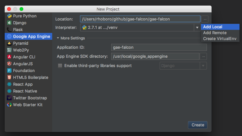The image size is (242, 136).
Task: Click the Create button
Action: pyautogui.click(x=198, y=125)
